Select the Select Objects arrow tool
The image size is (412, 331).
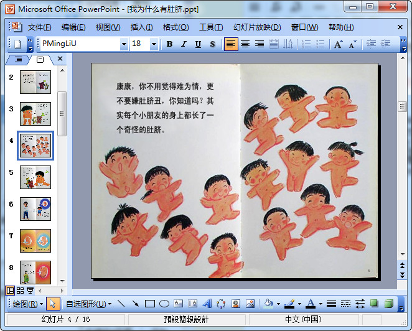click(53, 304)
